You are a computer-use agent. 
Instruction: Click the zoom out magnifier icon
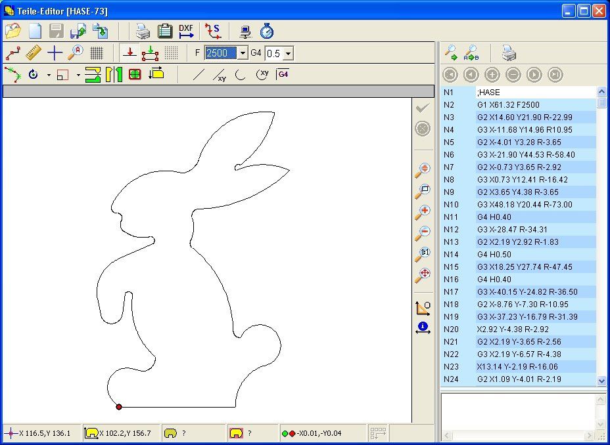click(x=423, y=233)
